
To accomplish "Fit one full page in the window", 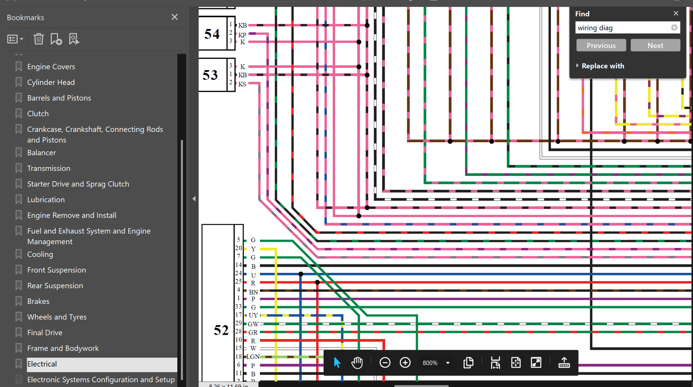I will pos(516,362).
